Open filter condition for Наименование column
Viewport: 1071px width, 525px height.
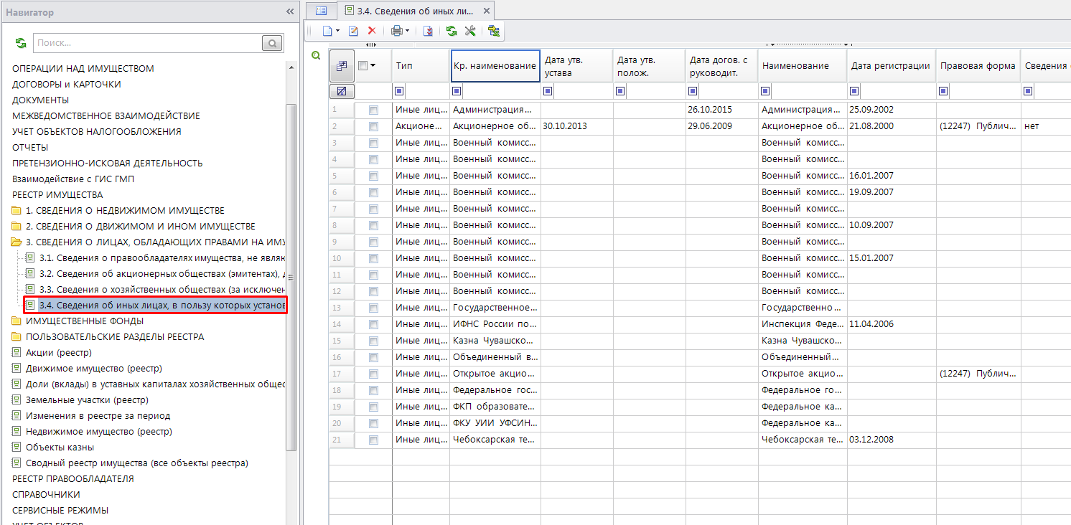765,91
